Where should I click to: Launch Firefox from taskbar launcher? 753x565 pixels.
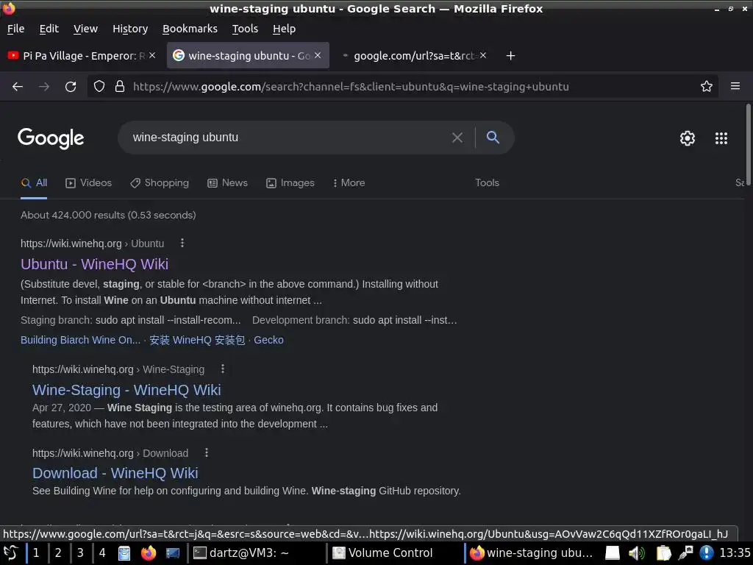(149, 553)
